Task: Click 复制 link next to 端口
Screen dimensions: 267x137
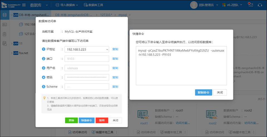Action: pos(115,59)
